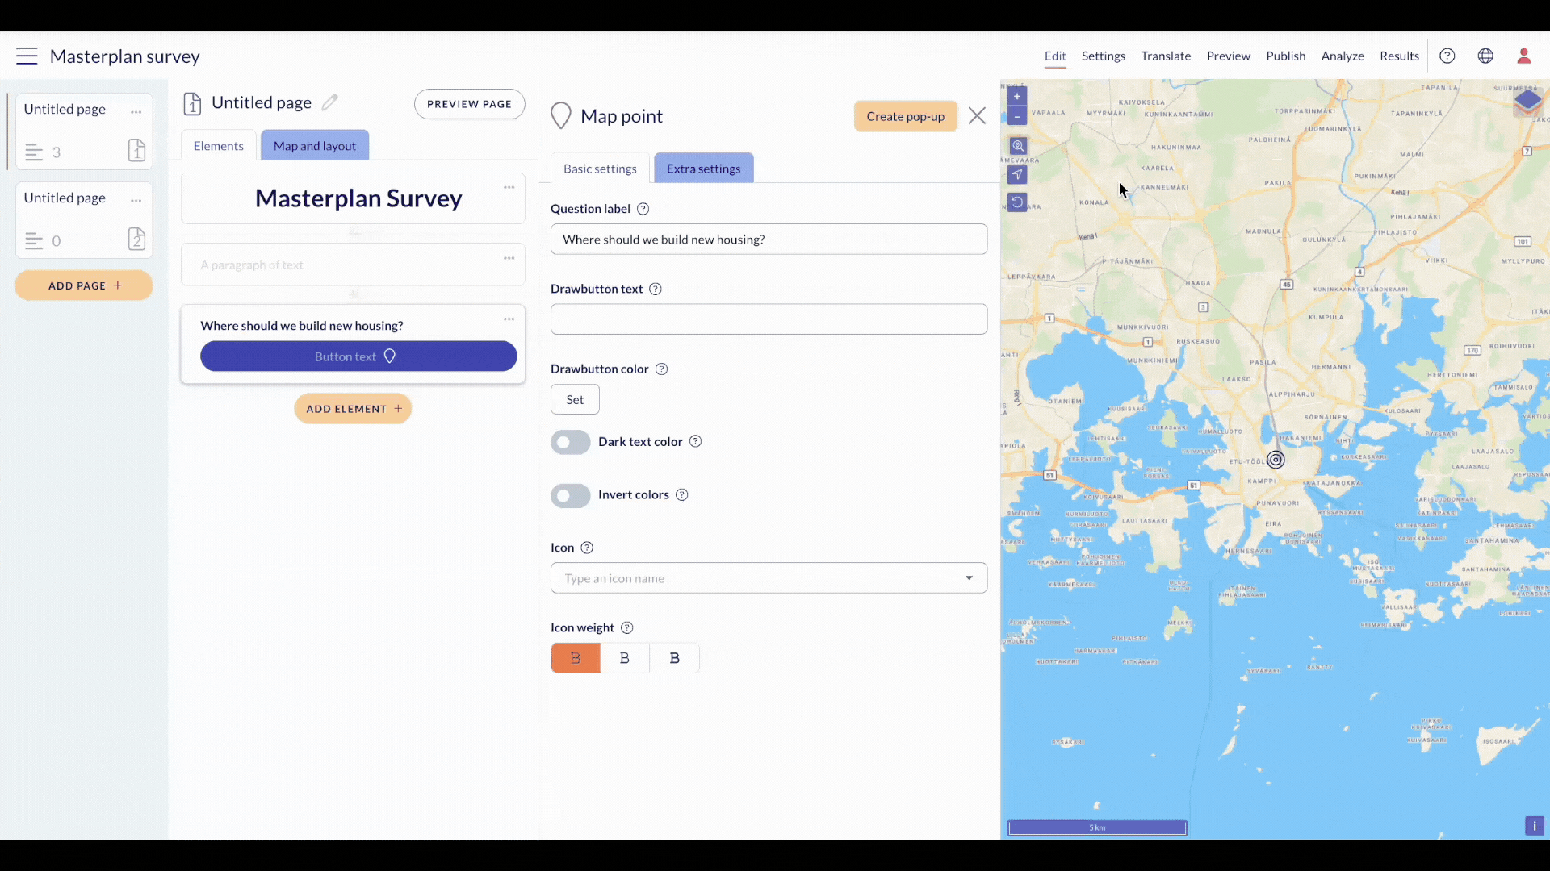The height and width of the screenshot is (871, 1550).
Task: Click inside the Question label field
Action: [x=769, y=239]
